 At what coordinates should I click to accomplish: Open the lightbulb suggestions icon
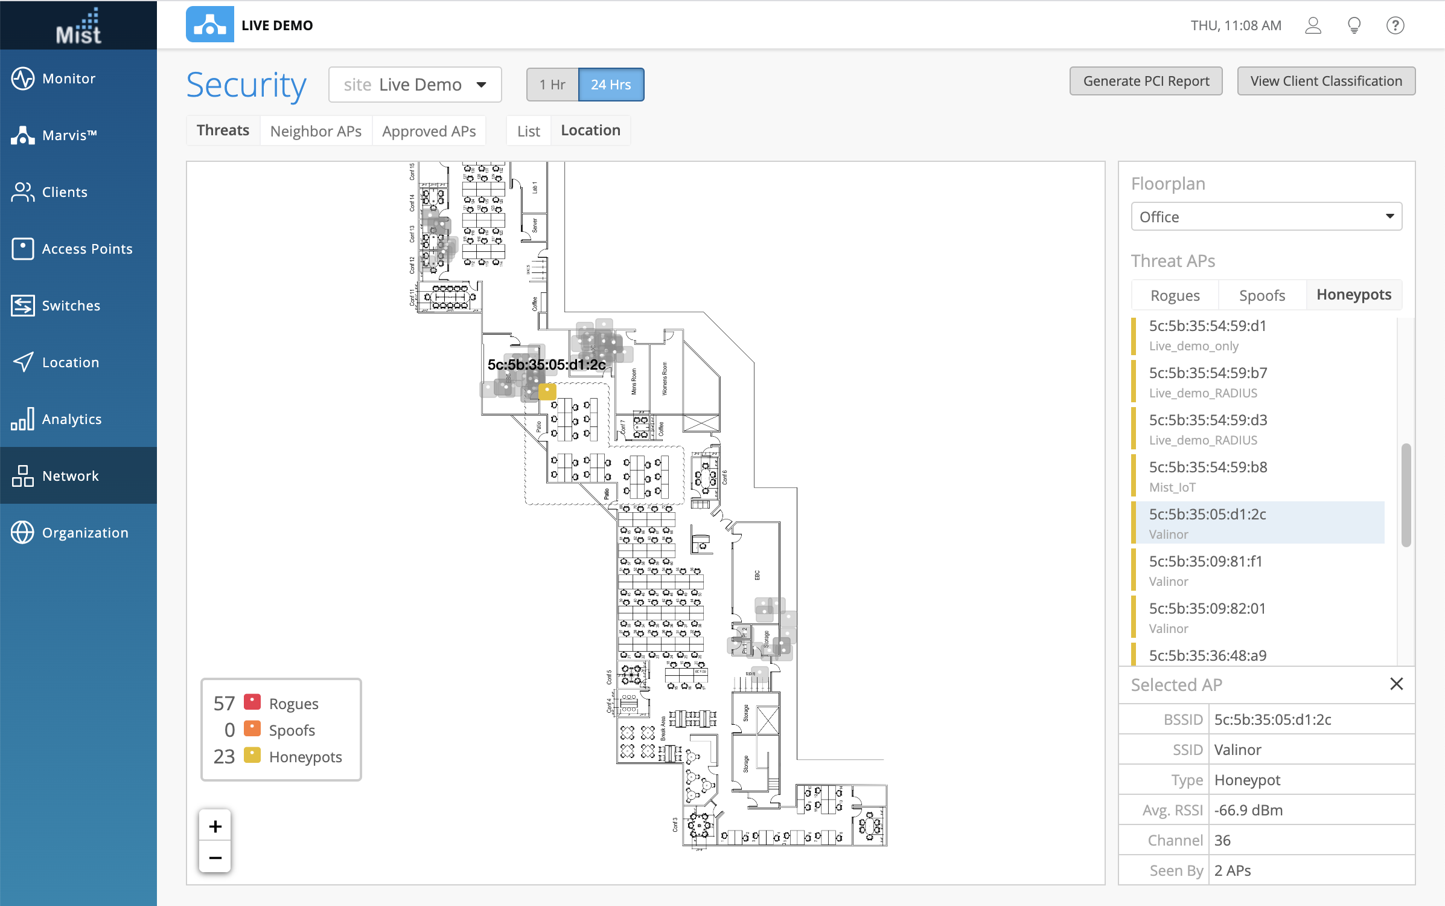tap(1354, 25)
